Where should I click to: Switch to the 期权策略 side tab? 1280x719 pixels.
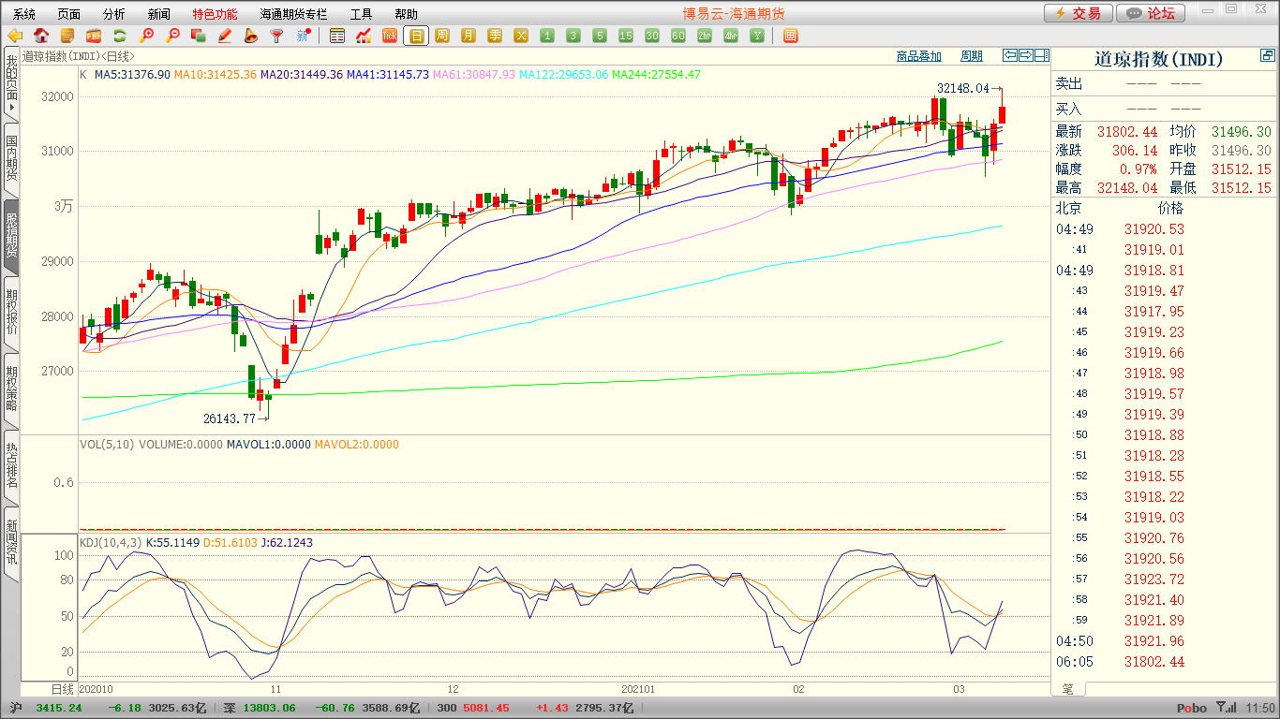point(11,389)
